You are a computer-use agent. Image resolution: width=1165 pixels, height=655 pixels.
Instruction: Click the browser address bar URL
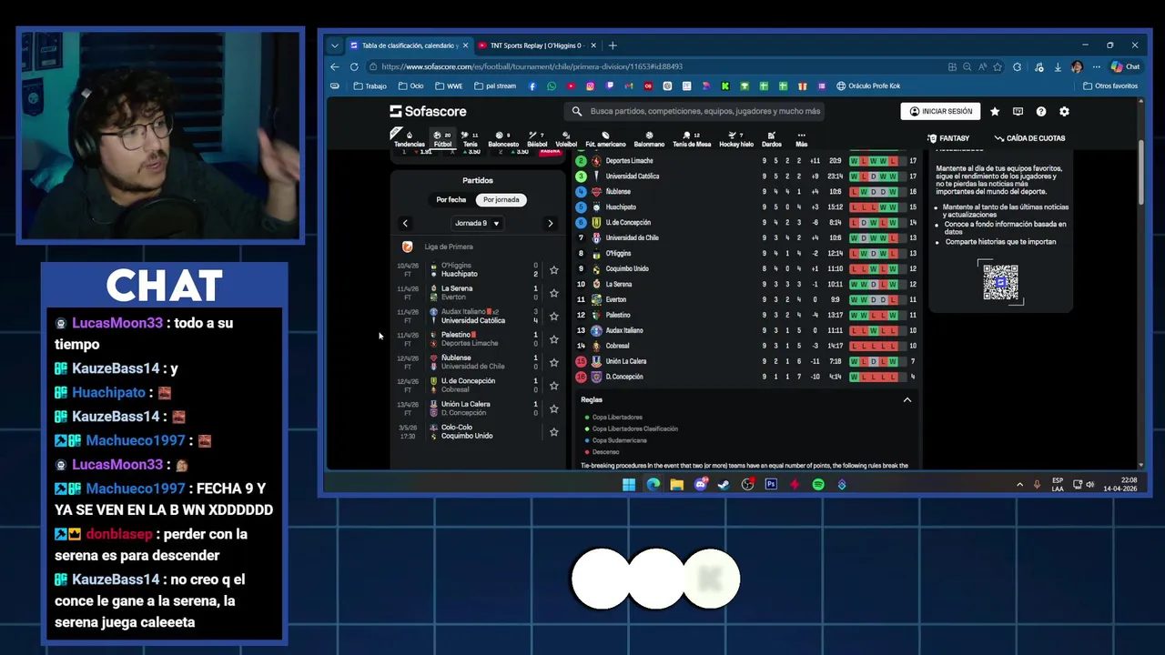532,66
